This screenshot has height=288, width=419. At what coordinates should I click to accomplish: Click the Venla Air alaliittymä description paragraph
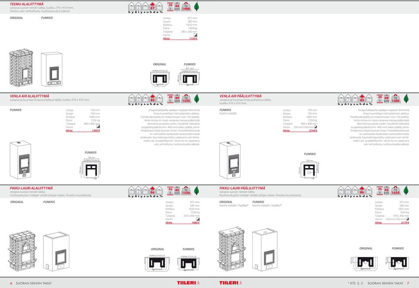point(170,127)
